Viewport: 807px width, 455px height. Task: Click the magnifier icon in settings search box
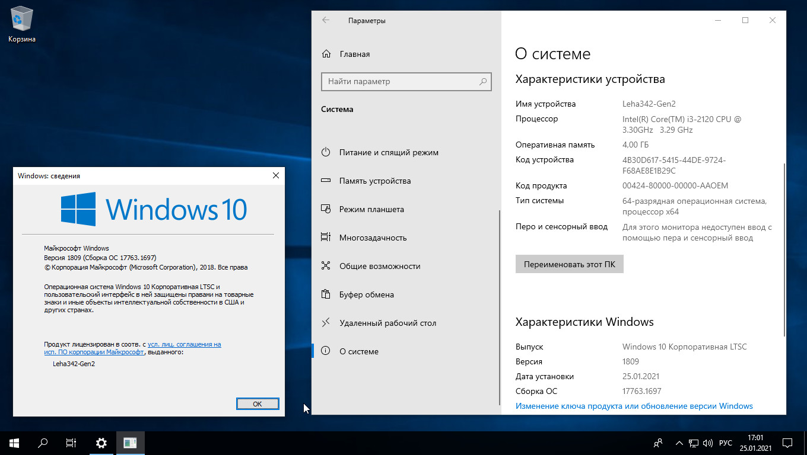tap(483, 81)
